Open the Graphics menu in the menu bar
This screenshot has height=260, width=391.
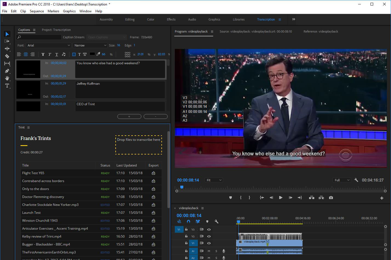(x=69, y=11)
